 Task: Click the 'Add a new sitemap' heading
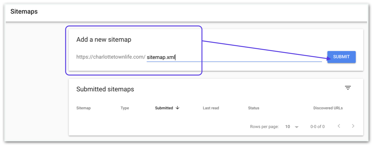point(104,40)
